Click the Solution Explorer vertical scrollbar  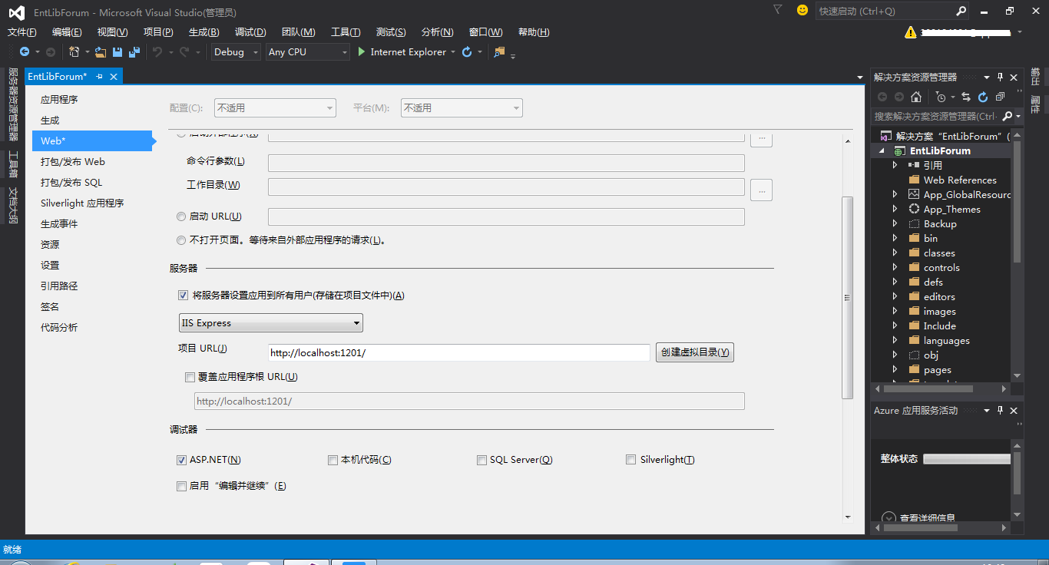coord(1018,201)
